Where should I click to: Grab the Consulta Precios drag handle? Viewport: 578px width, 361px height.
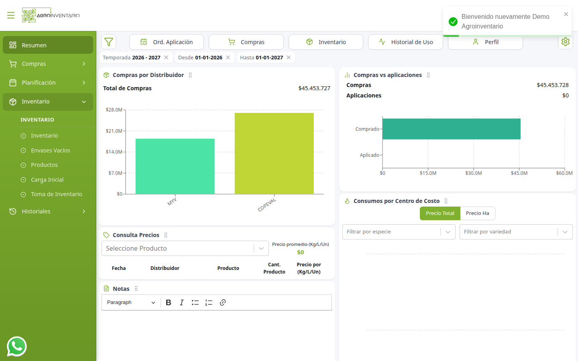[166, 235]
